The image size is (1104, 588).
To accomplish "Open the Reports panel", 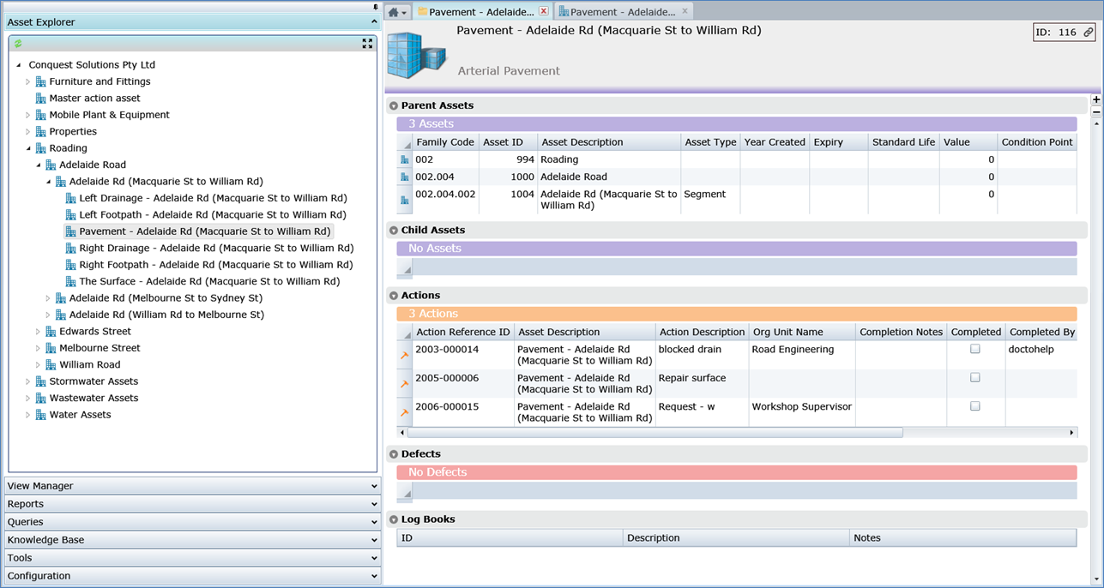I will tap(192, 504).
